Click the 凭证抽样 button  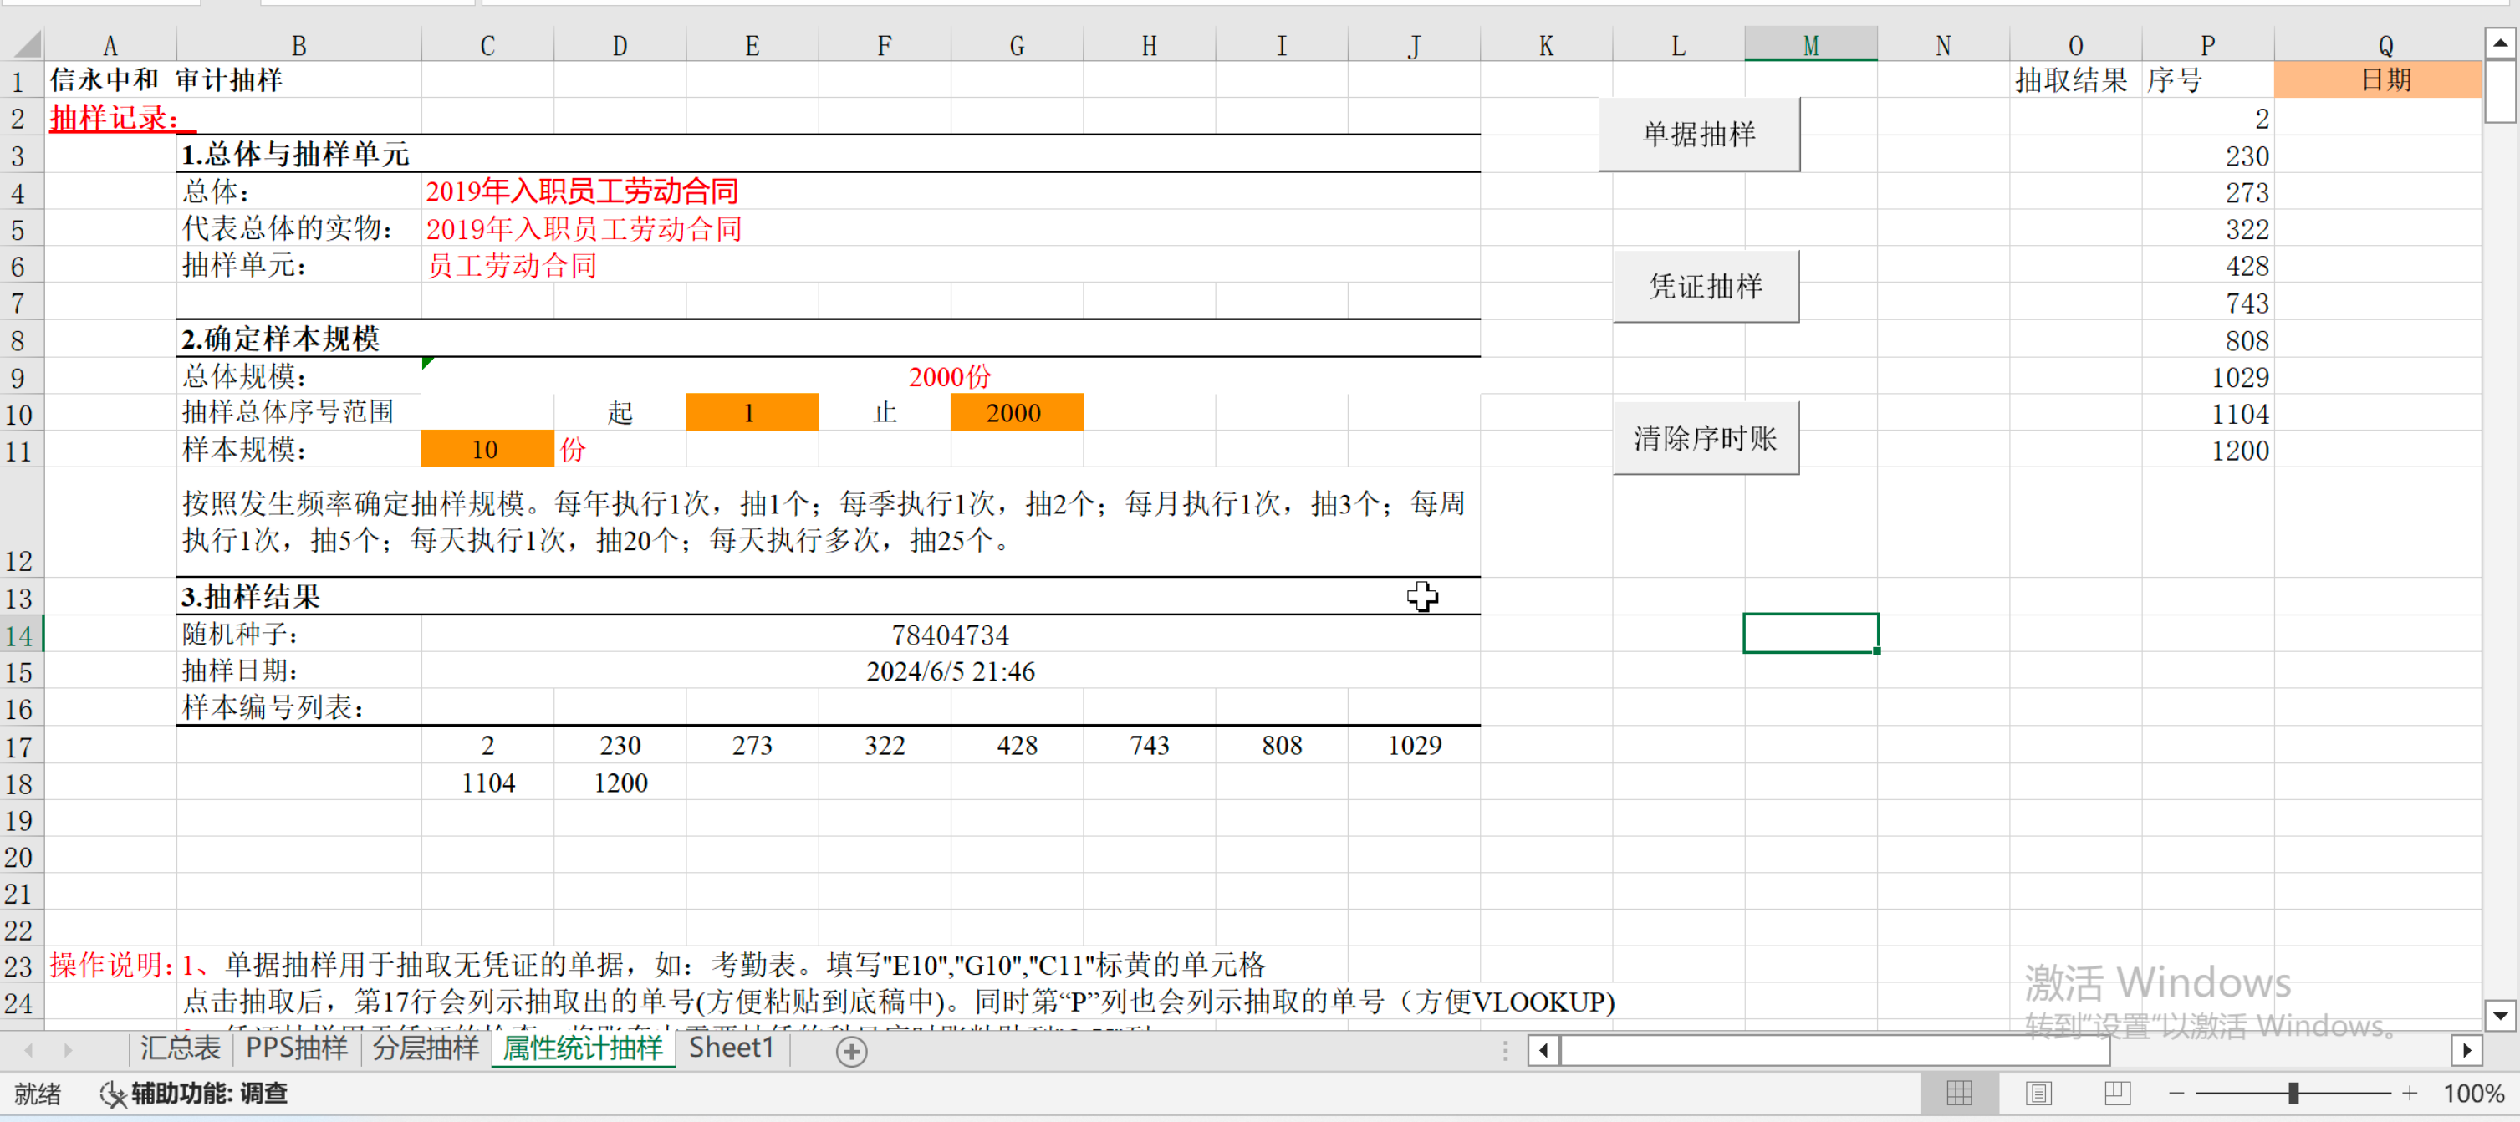click(x=1705, y=286)
